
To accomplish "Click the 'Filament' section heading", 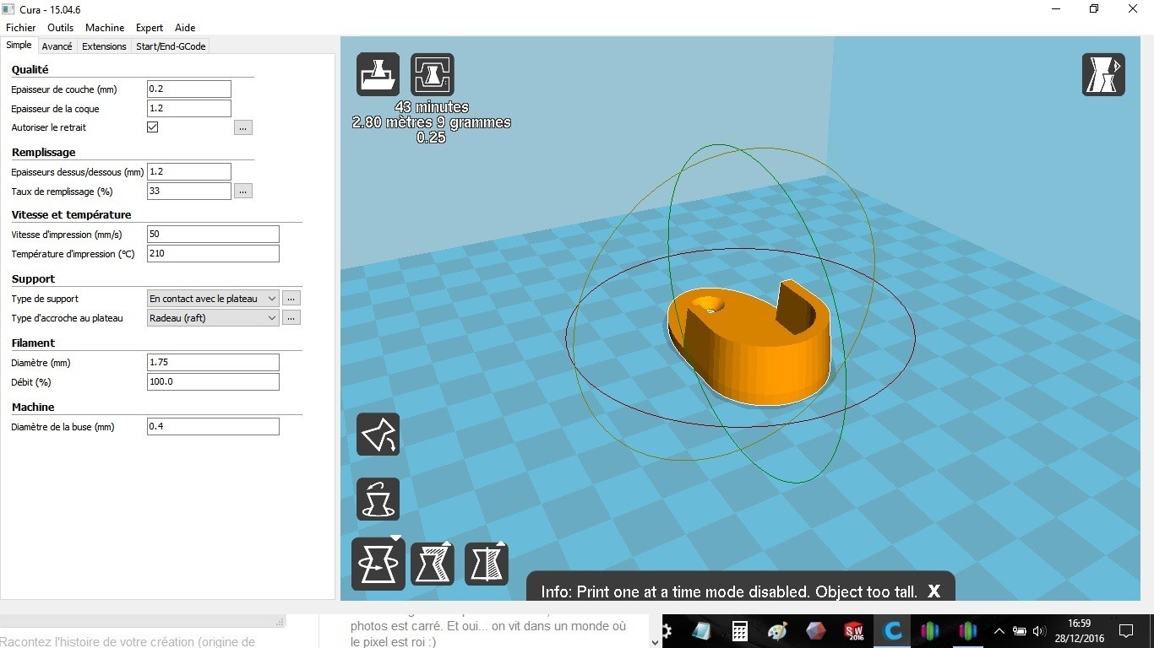I will [x=33, y=343].
